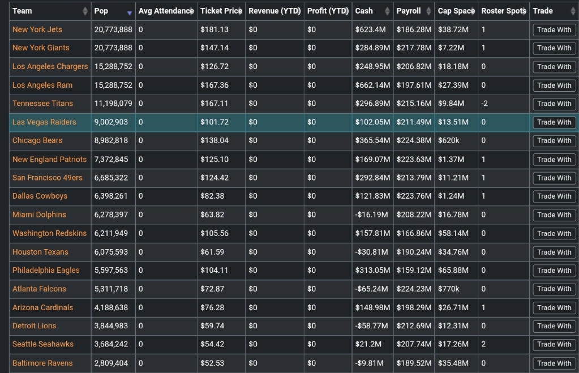The width and height of the screenshot is (579, 373).
Task: Sort by the Roster Spots column header
Action: 503,11
